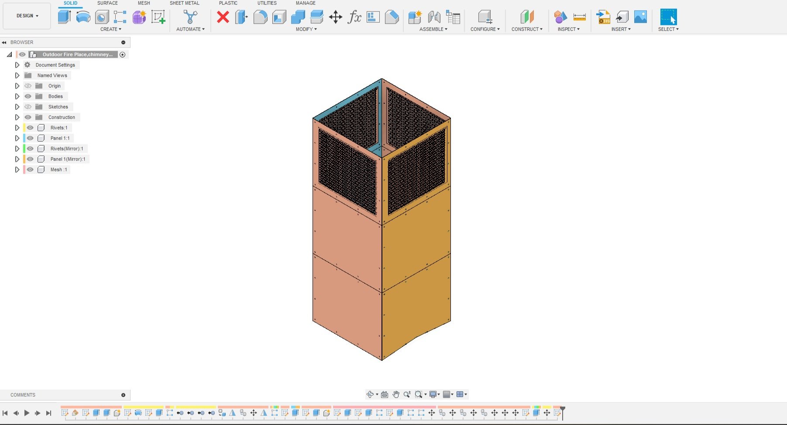
Task: Select the Shell tool
Action: tap(279, 17)
